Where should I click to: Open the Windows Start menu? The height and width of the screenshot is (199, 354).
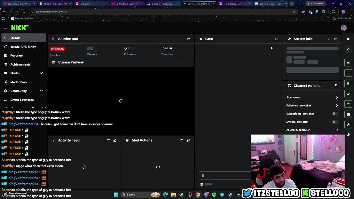click(116, 195)
